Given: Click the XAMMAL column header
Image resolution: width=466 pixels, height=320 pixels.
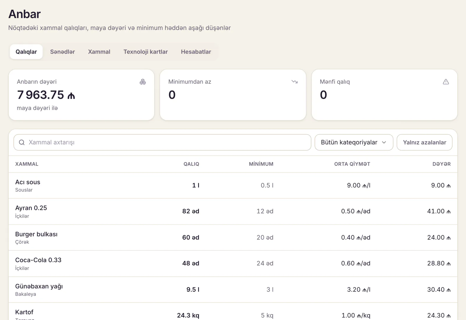Looking at the screenshot, I should (x=27, y=164).
